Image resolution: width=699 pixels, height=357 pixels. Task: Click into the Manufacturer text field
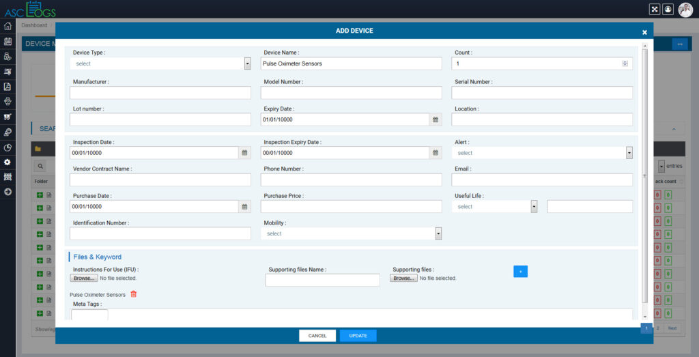pos(160,93)
